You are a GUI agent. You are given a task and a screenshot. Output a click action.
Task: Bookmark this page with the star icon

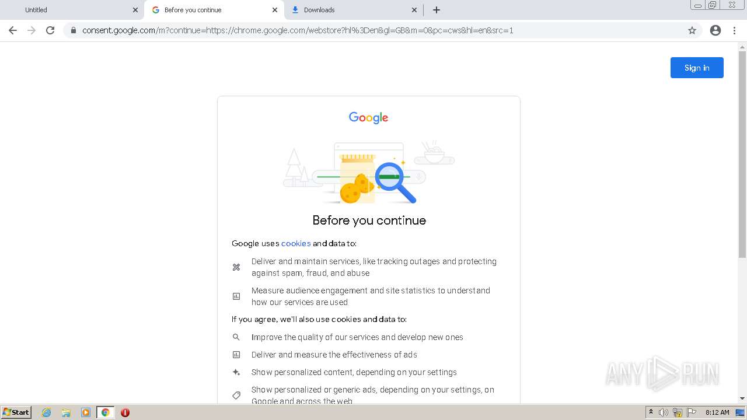click(x=692, y=30)
